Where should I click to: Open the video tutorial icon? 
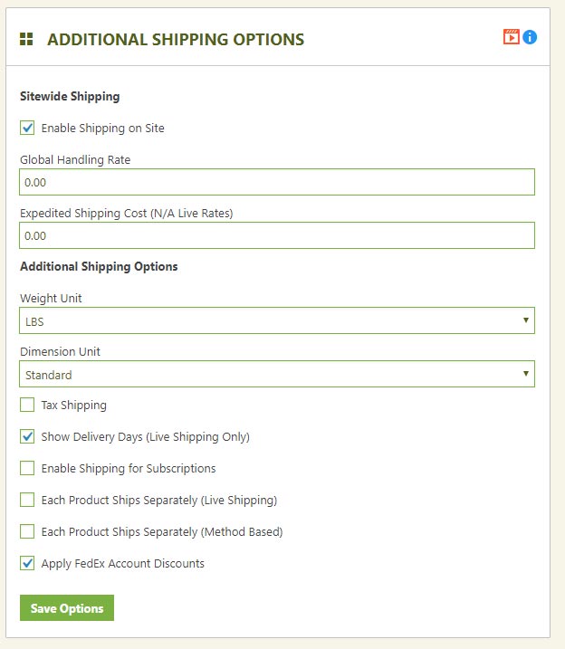(x=512, y=37)
